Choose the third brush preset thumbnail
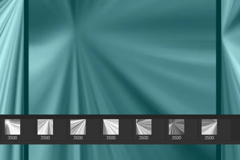240x160 pixels. click(x=78, y=127)
